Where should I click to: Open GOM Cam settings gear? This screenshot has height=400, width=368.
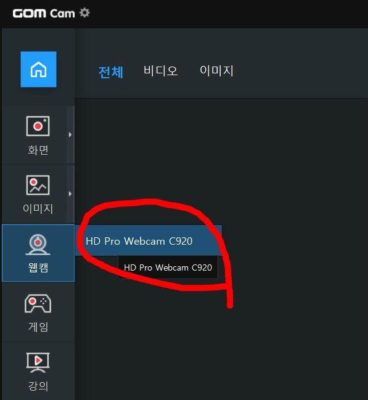(x=84, y=12)
